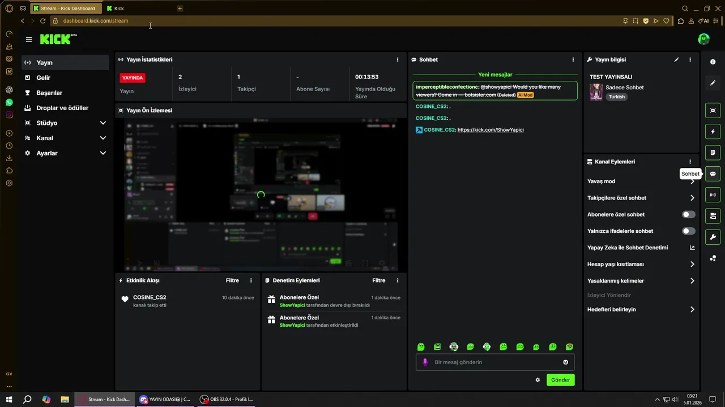Image resolution: width=725 pixels, height=407 pixels.
Task: Open Yapay Zeka ile Sohbet Denetimi link
Action: pos(641,248)
